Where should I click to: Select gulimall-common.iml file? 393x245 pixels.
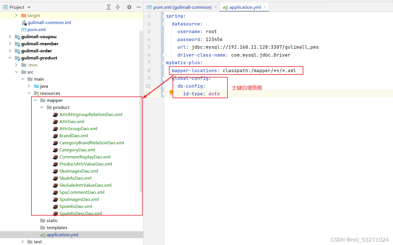49,22
